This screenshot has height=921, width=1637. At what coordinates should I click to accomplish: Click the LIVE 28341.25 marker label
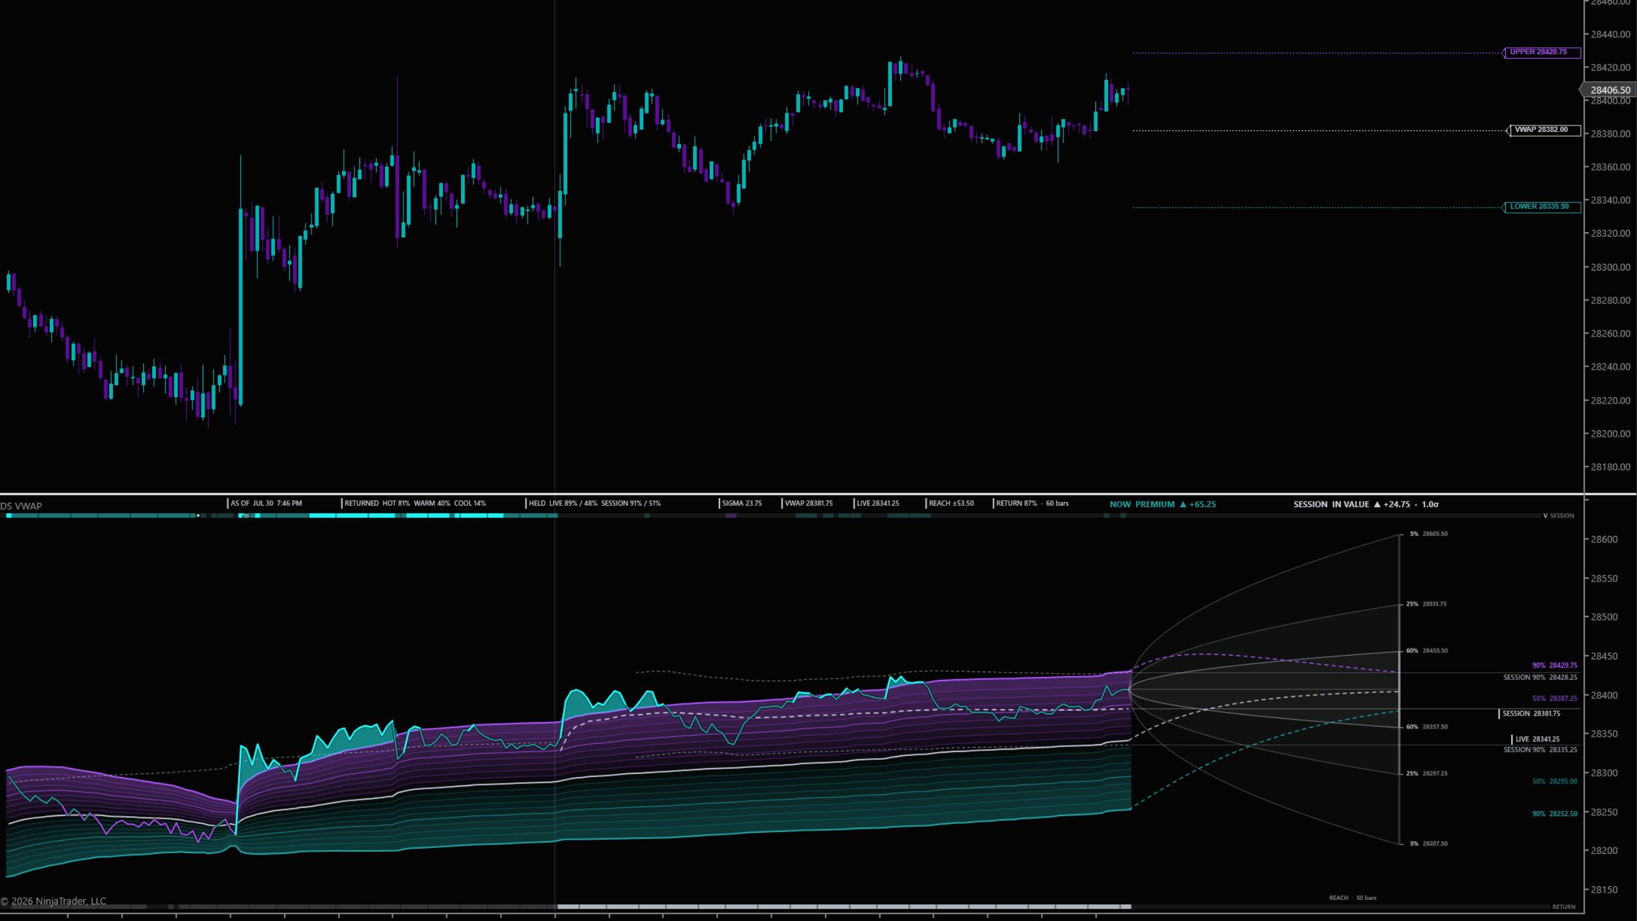[1536, 739]
